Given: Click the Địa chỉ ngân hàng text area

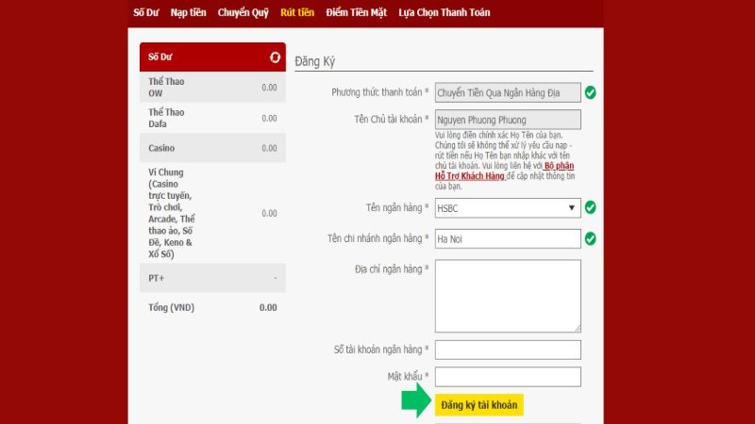Looking at the screenshot, I should pos(508,296).
